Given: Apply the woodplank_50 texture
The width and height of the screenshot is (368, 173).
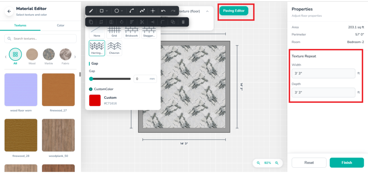Looking at the screenshot, I should [x=59, y=135].
